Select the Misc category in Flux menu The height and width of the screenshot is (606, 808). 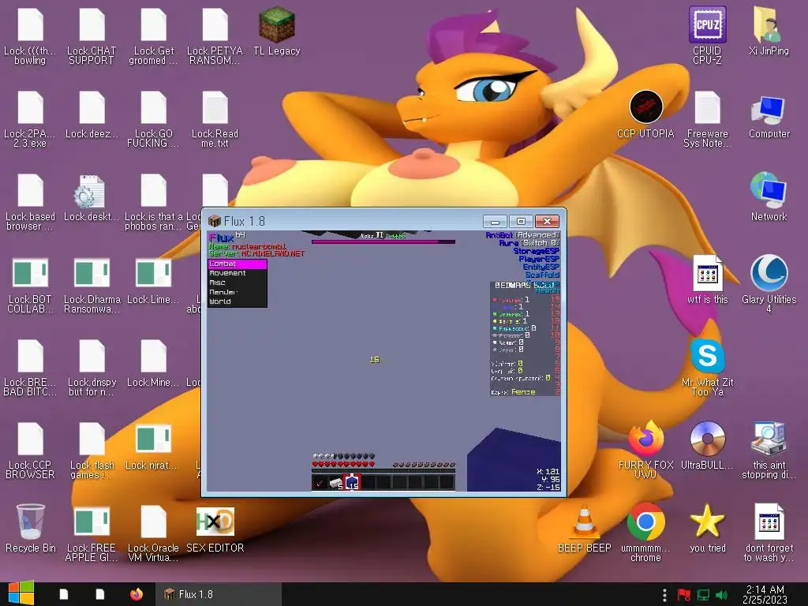pos(238,282)
